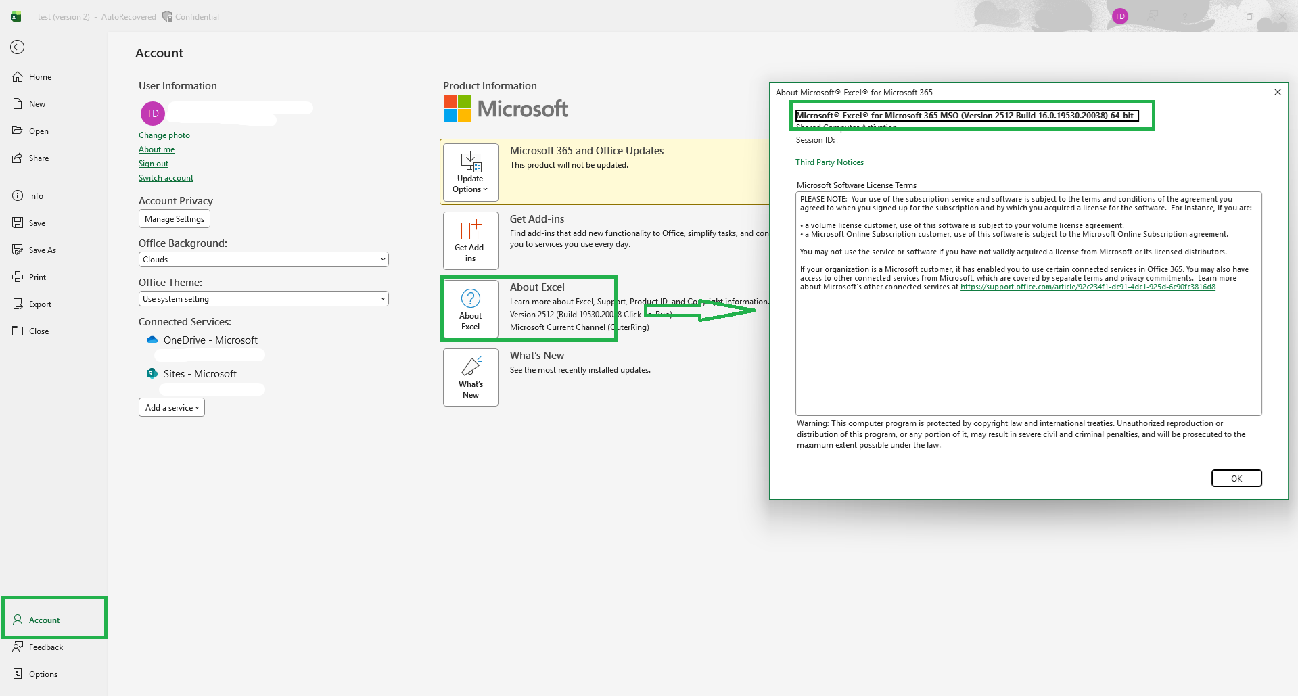Click the Change photo link

[x=164, y=135]
